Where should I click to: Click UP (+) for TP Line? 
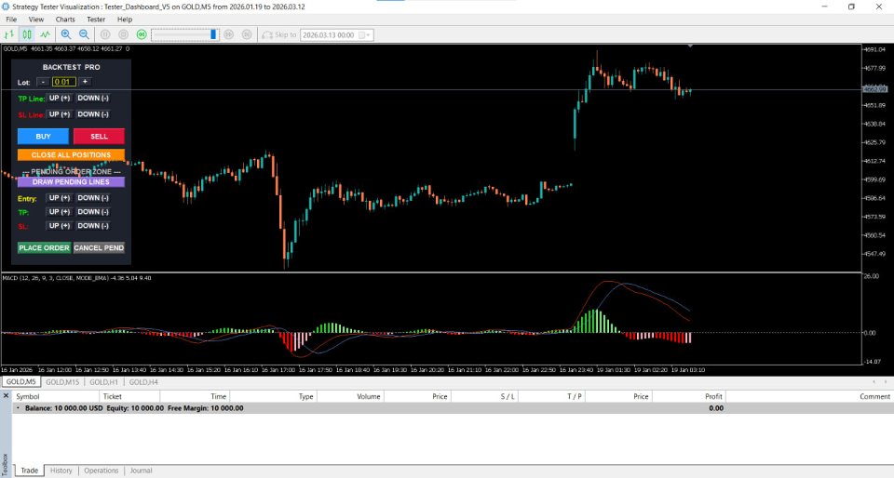pos(60,98)
